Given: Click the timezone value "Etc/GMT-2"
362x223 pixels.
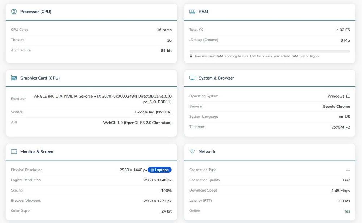Looking at the screenshot, I should click(341, 127).
